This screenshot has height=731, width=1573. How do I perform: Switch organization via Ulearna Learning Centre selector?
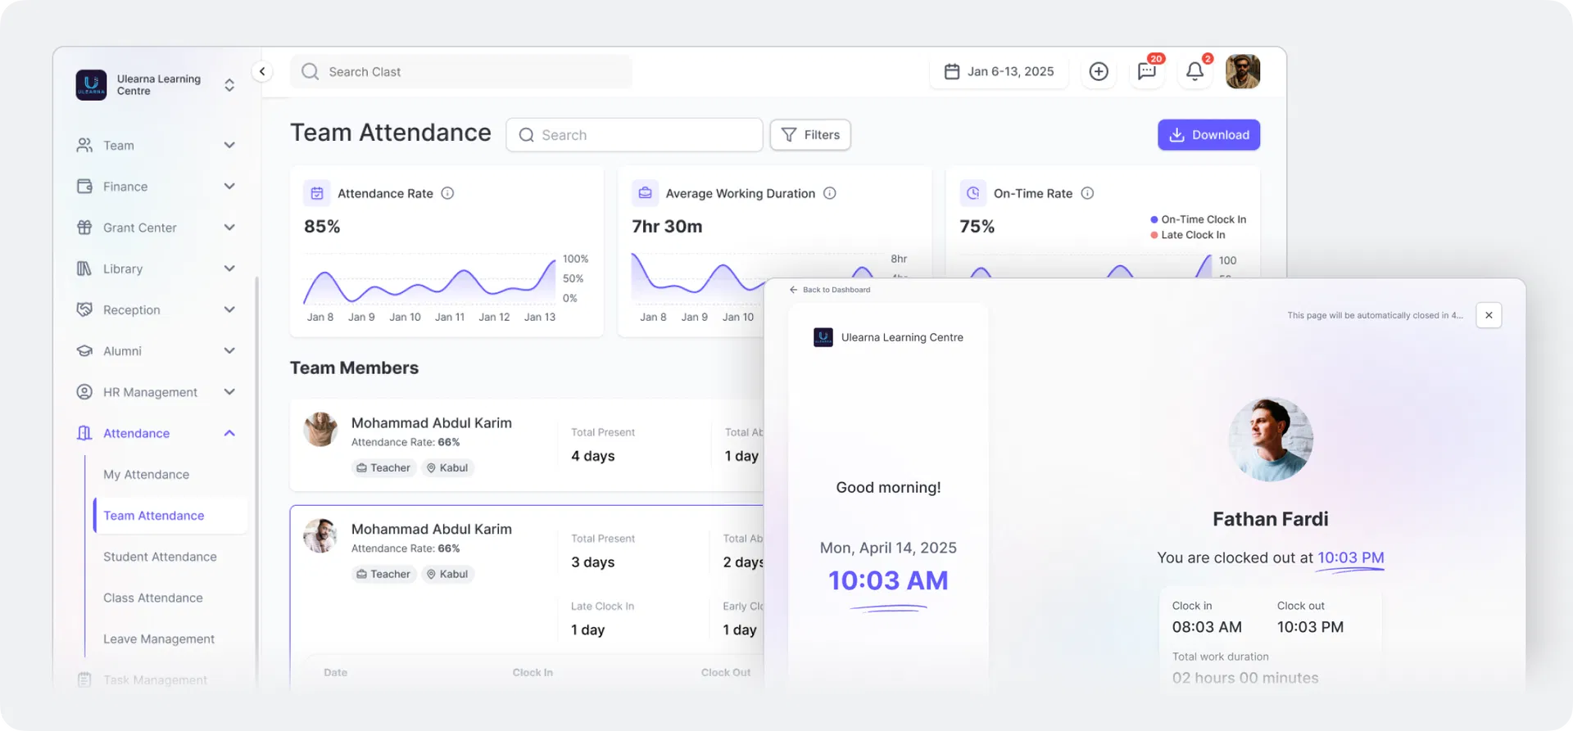[229, 85]
